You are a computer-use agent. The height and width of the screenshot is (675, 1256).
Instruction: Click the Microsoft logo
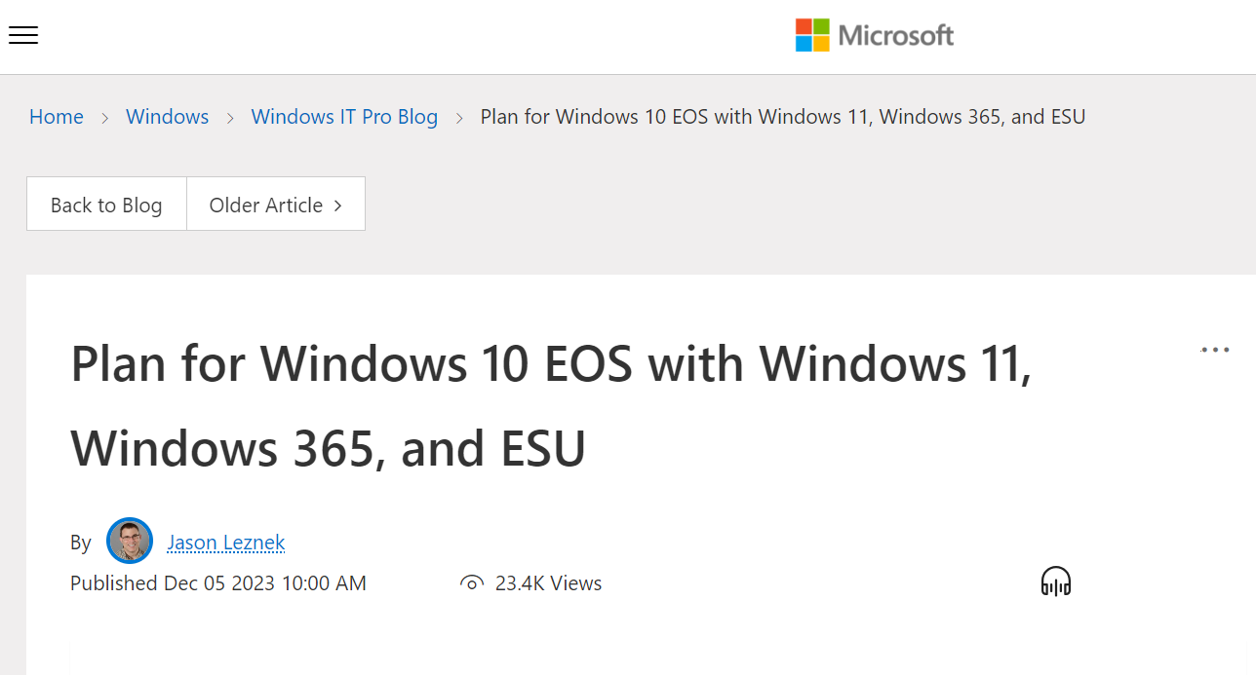click(x=874, y=34)
